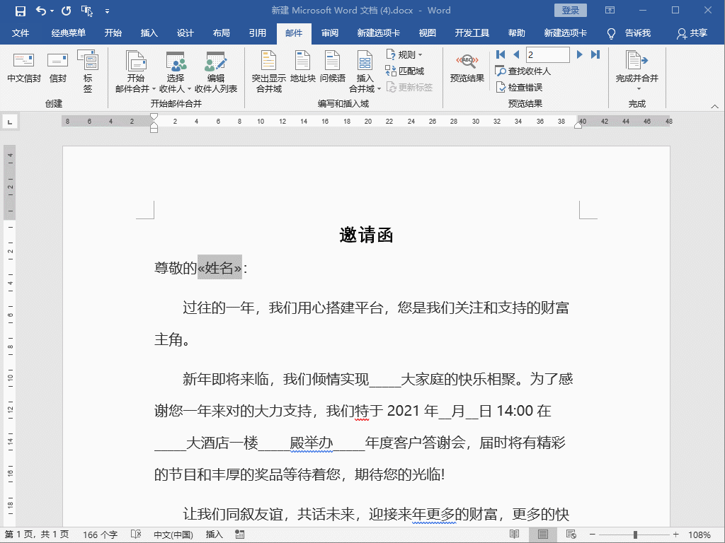Click the record number input field
The height and width of the screenshot is (543, 725).
(x=548, y=54)
